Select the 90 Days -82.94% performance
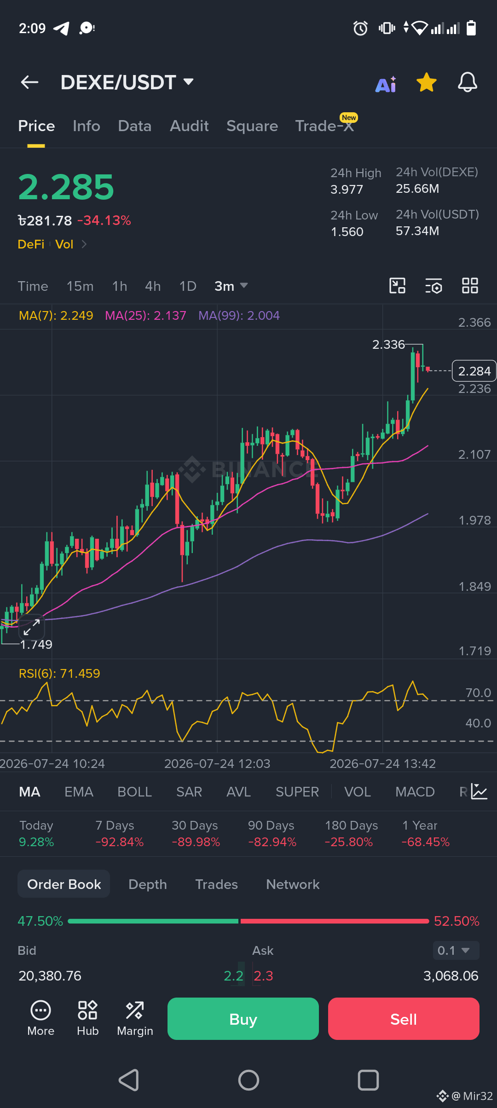The width and height of the screenshot is (497, 1108). coord(272,834)
